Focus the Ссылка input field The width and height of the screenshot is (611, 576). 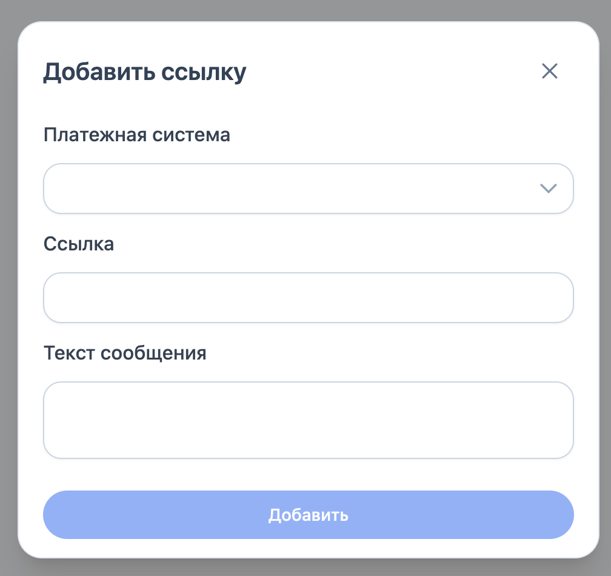point(308,298)
